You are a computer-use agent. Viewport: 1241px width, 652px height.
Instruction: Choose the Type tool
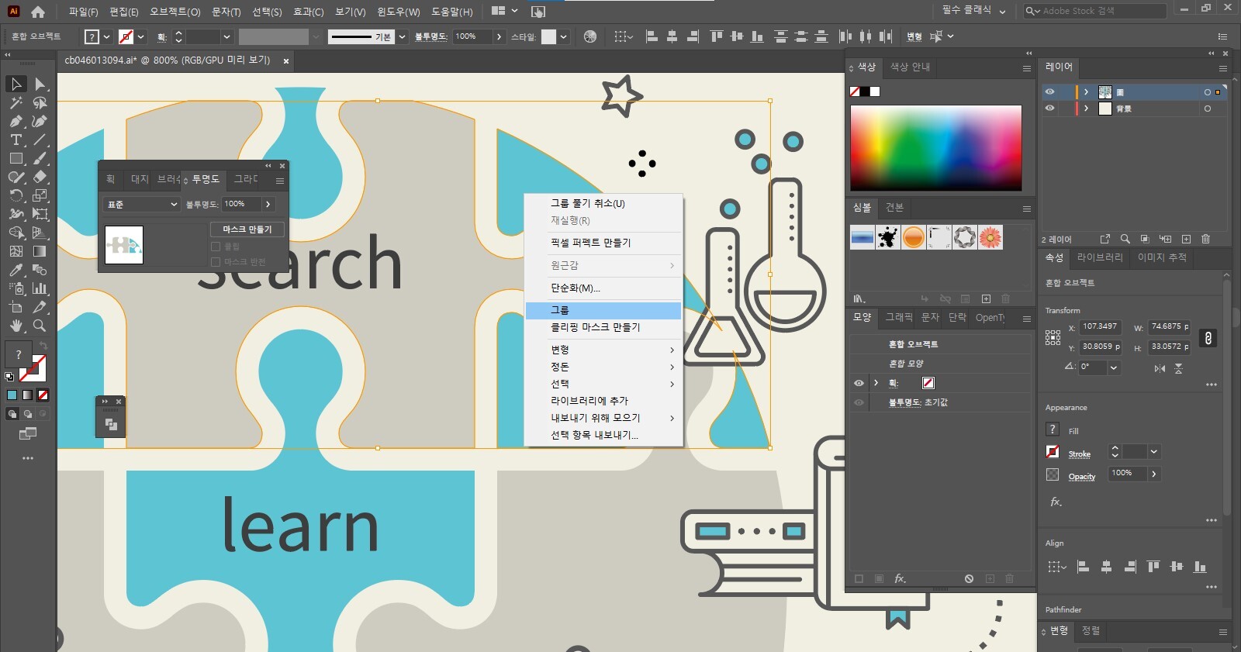(x=16, y=140)
